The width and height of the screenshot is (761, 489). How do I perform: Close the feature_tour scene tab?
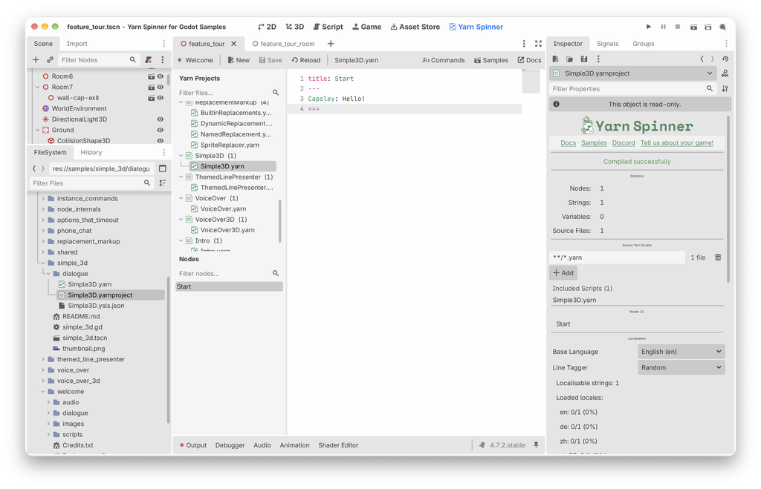tap(234, 44)
